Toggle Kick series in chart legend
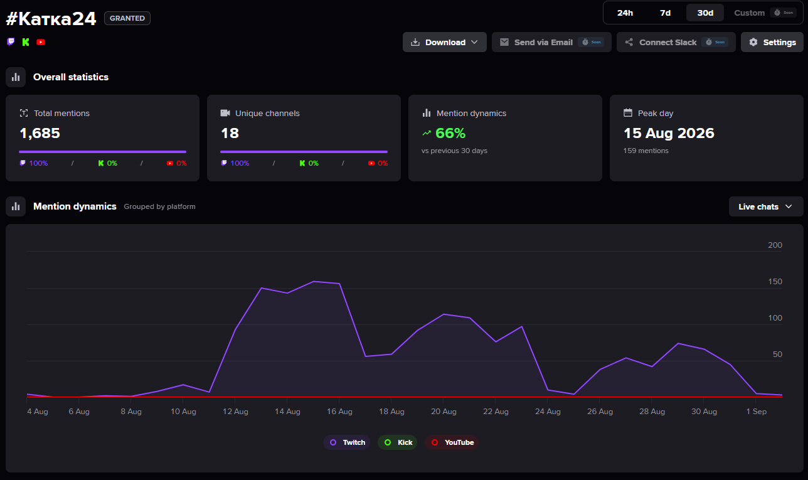This screenshot has height=480, width=808. (398, 442)
